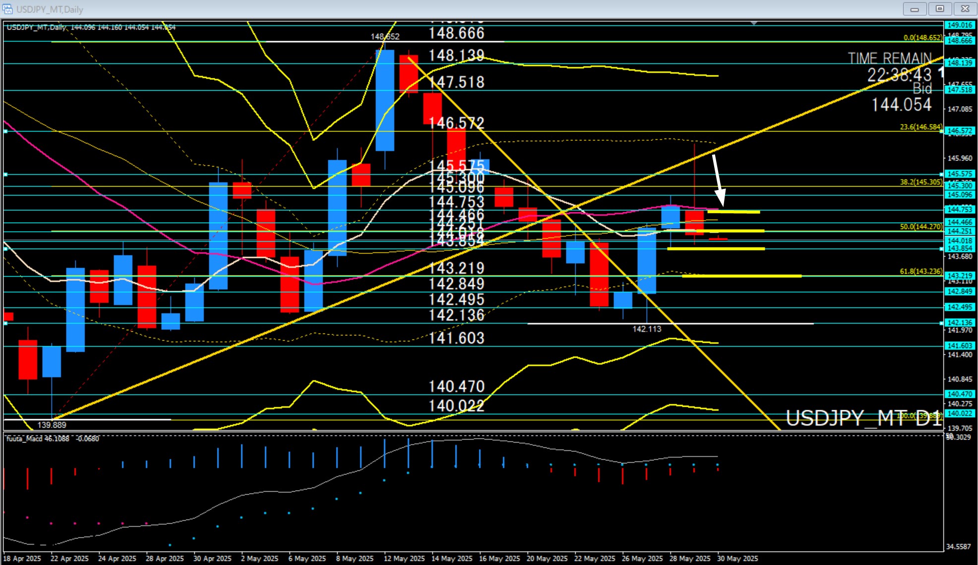Image resolution: width=978 pixels, height=565 pixels.
Task: Click the 141.603 large price label
Action: (456, 338)
